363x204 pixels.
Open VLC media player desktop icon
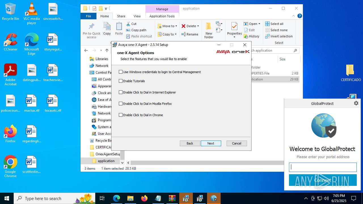click(x=32, y=13)
